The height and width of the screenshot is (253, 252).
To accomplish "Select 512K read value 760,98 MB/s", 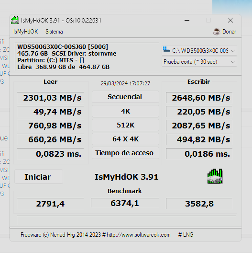I will pos(50,126).
